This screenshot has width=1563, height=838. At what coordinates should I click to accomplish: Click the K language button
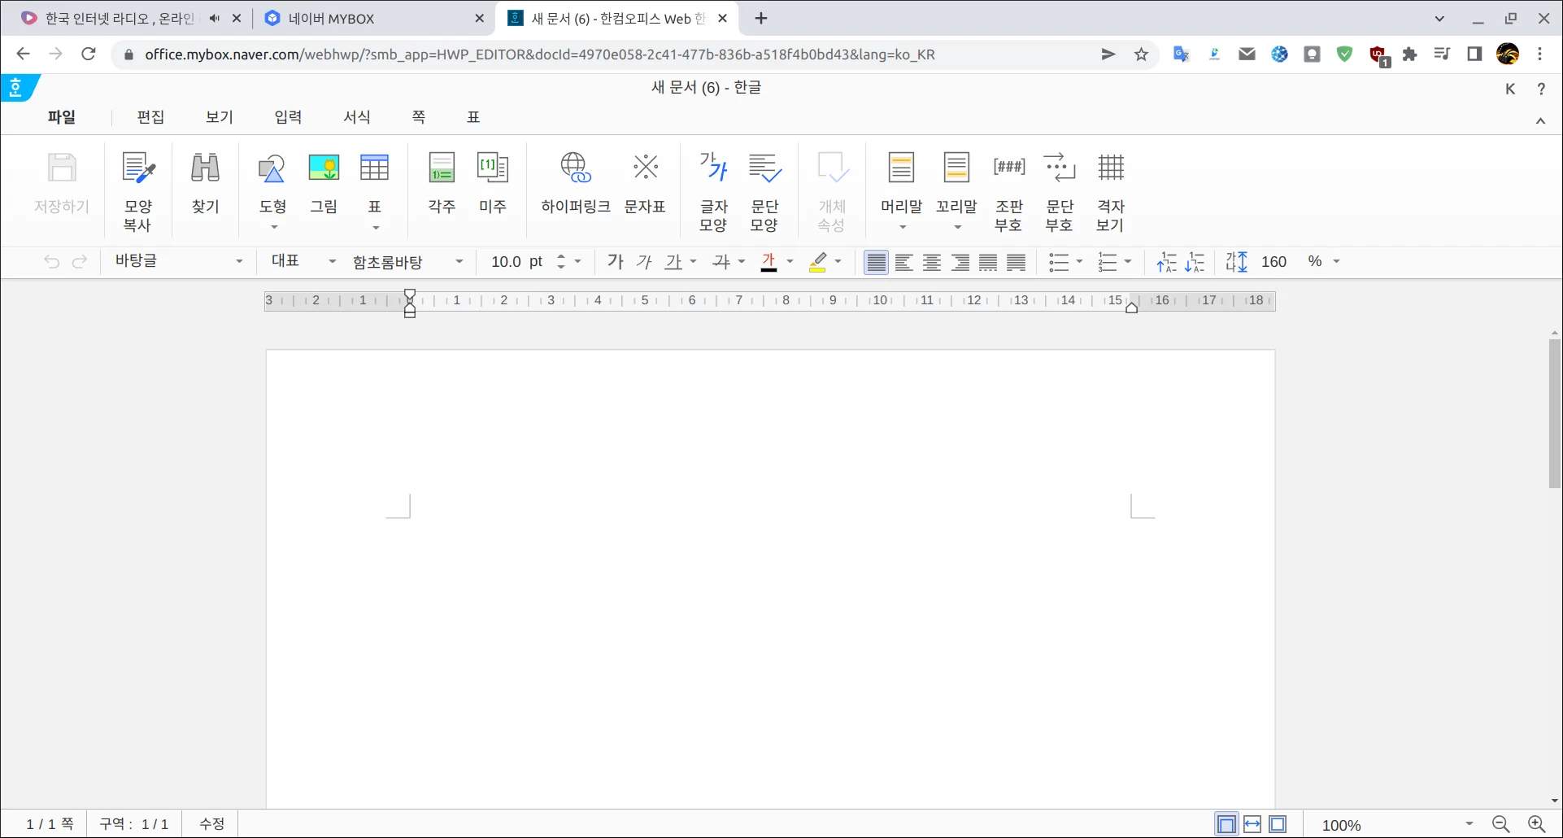[1510, 89]
